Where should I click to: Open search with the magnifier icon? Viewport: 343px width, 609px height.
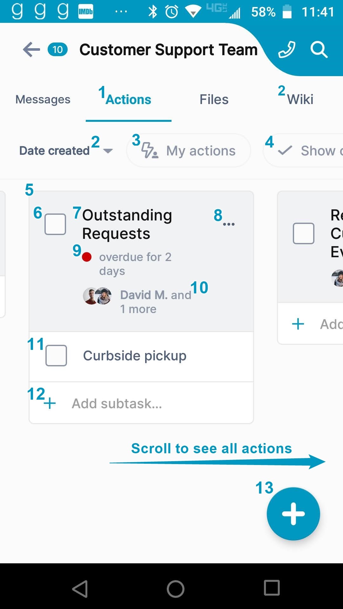pos(319,49)
